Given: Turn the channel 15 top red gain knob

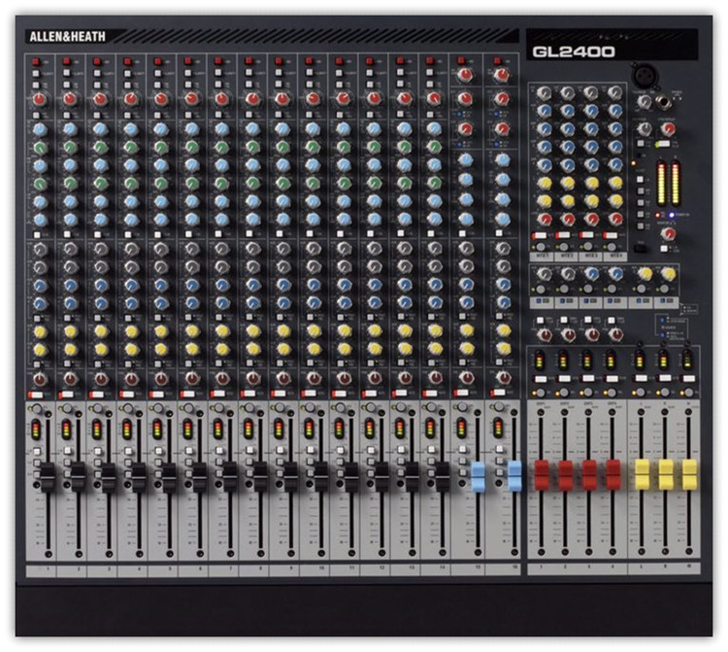Looking at the screenshot, I should [x=465, y=75].
